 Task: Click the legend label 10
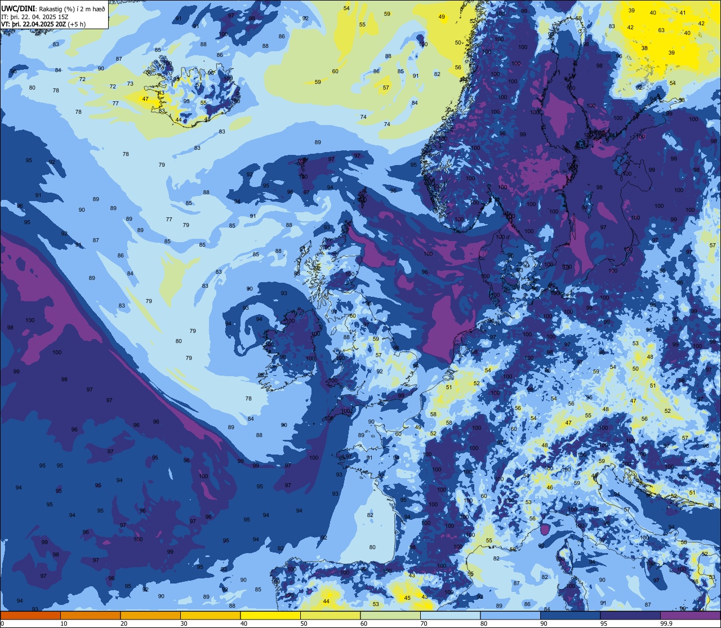coord(64,623)
